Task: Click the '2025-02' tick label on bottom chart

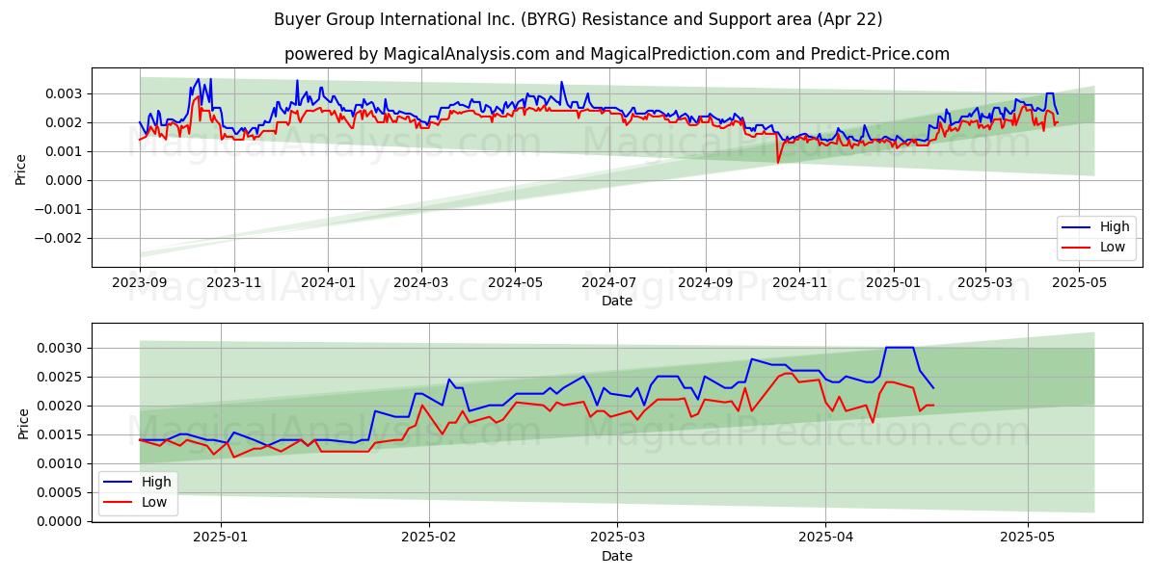Action: pyautogui.click(x=429, y=537)
